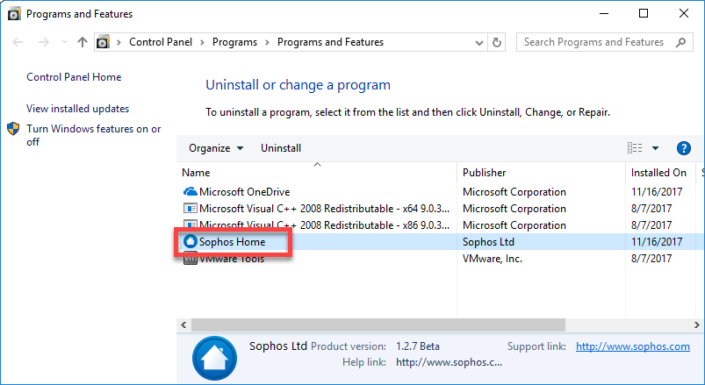Click the horizontal scrollbar right arrow
The image size is (705, 385).
pyautogui.click(x=696, y=324)
